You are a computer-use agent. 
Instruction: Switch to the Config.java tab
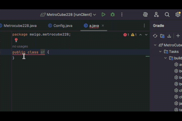(60, 26)
